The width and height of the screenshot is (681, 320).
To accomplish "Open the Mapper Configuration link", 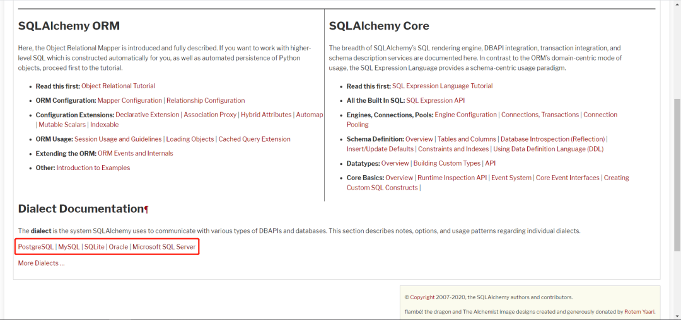I will point(130,100).
